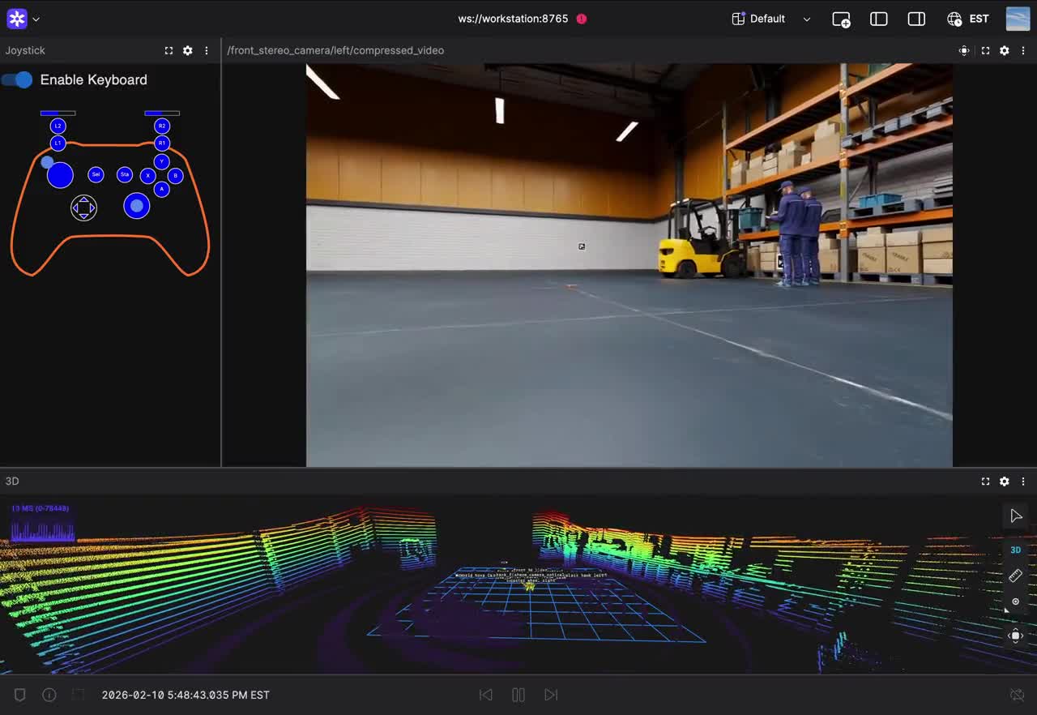The image size is (1037, 715).
Task: Toggle the left sidebar visibility
Action: pos(878,19)
